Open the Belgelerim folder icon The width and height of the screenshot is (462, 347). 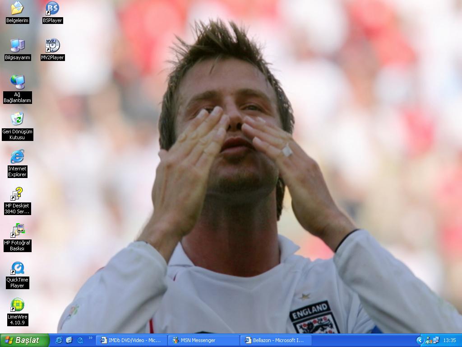17,8
